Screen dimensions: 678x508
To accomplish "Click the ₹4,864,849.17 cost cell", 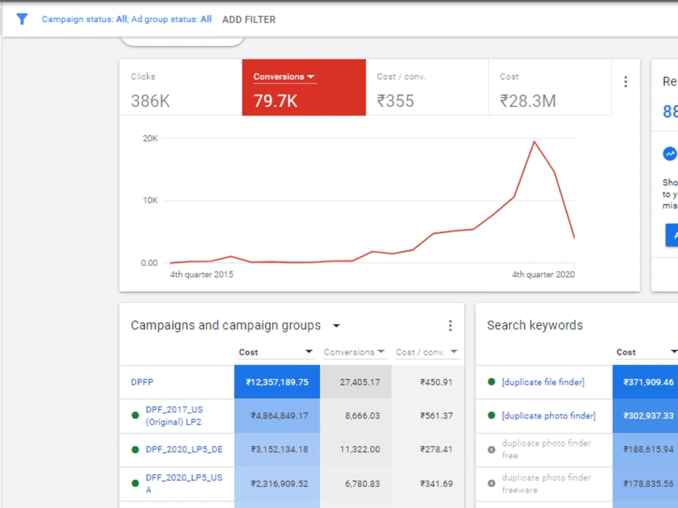I will tap(277, 416).
